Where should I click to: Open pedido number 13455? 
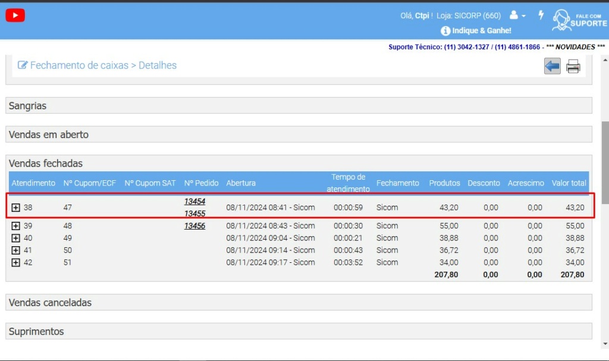[194, 214]
